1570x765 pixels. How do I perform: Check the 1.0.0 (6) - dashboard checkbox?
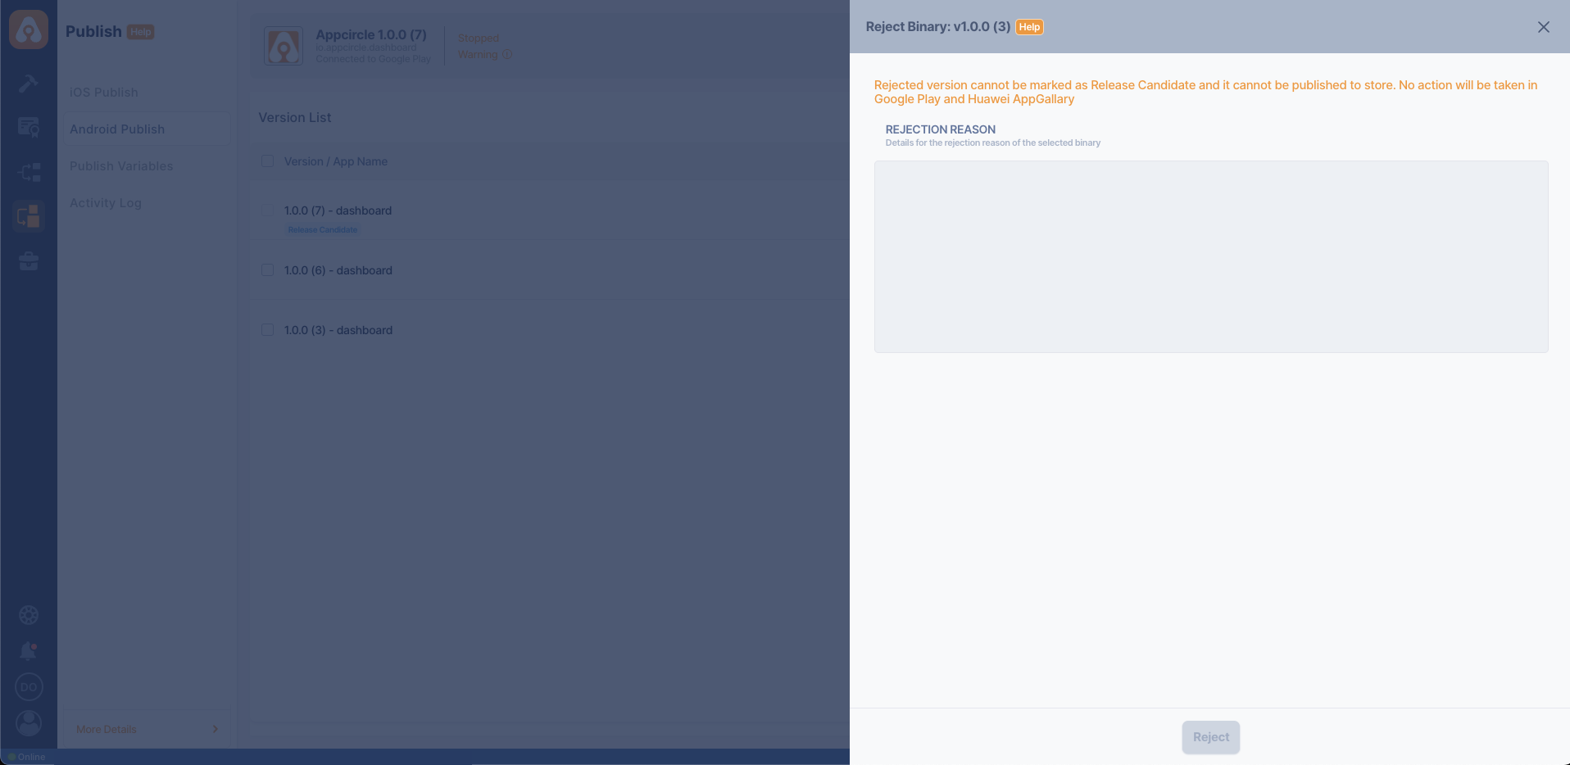coord(267,270)
